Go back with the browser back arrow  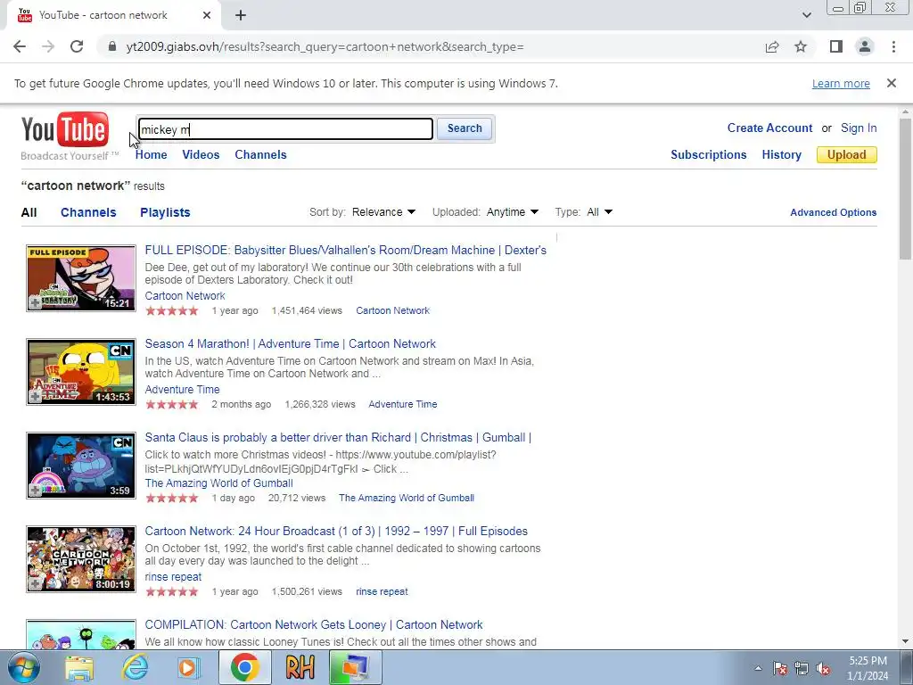(20, 46)
